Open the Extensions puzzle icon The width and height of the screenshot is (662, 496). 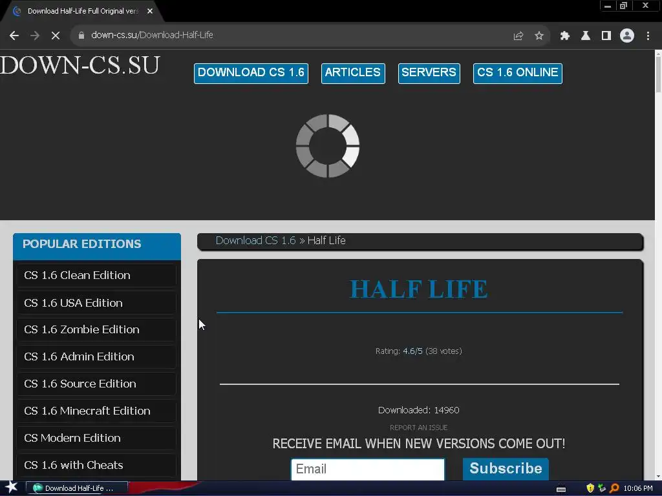click(x=565, y=36)
